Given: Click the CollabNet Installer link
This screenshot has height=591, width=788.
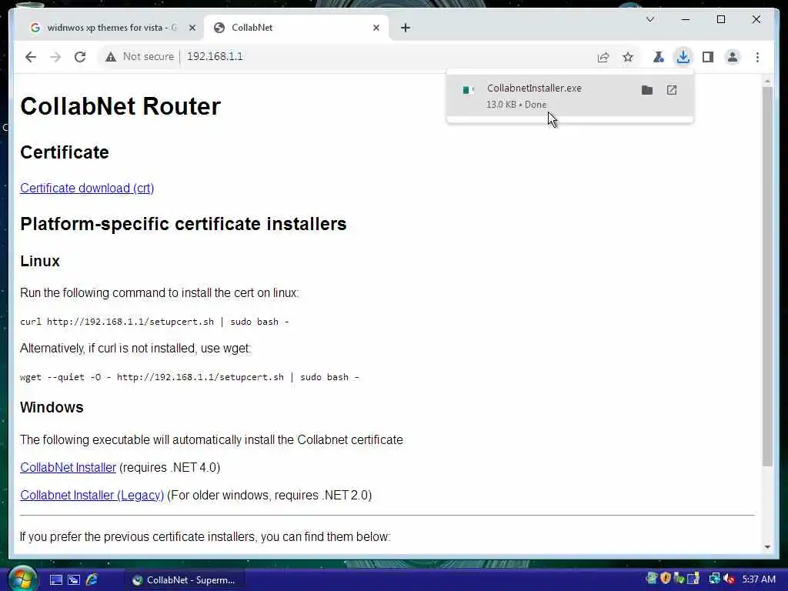Looking at the screenshot, I should click(x=68, y=467).
